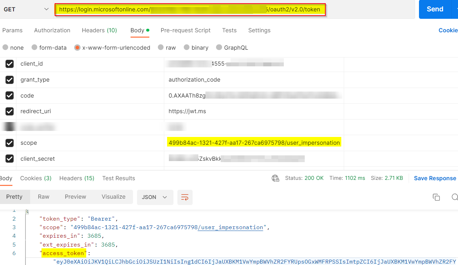Toggle the line wrap icon
The image size is (458, 265).
click(185, 197)
